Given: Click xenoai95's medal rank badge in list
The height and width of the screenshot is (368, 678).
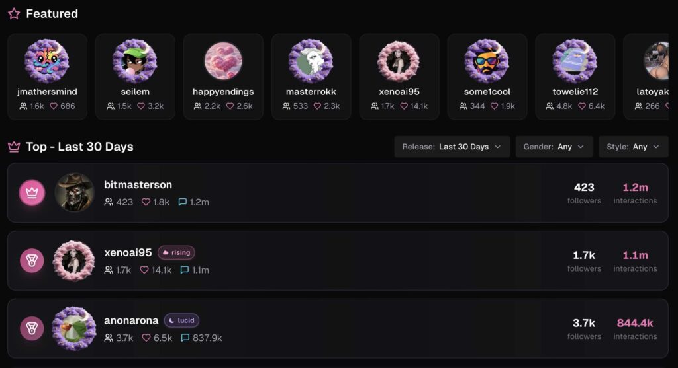Looking at the screenshot, I should pyautogui.click(x=32, y=261).
